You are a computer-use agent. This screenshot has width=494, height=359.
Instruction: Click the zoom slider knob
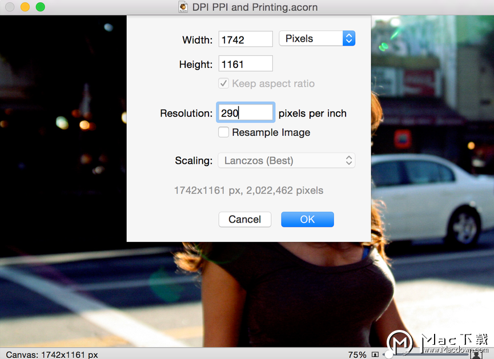(389, 354)
